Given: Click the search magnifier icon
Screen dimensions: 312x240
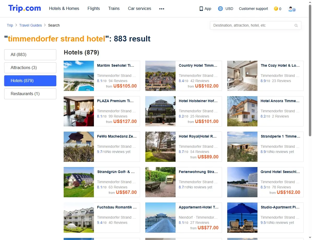Looking at the screenshot, I should pyautogui.click(x=296, y=26).
